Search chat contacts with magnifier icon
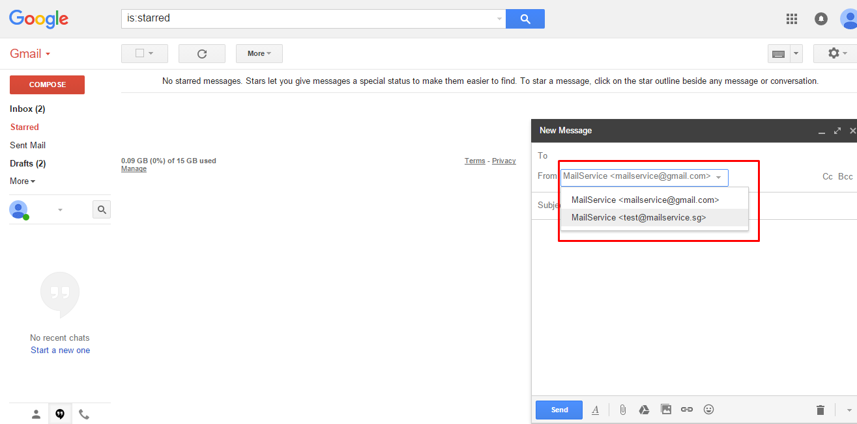The image size is (857, 424). tap(102, 209)
